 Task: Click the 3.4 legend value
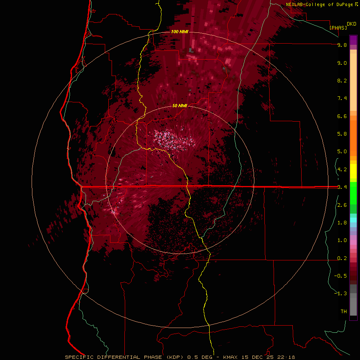pyautogui.click(x=342, y=187)
